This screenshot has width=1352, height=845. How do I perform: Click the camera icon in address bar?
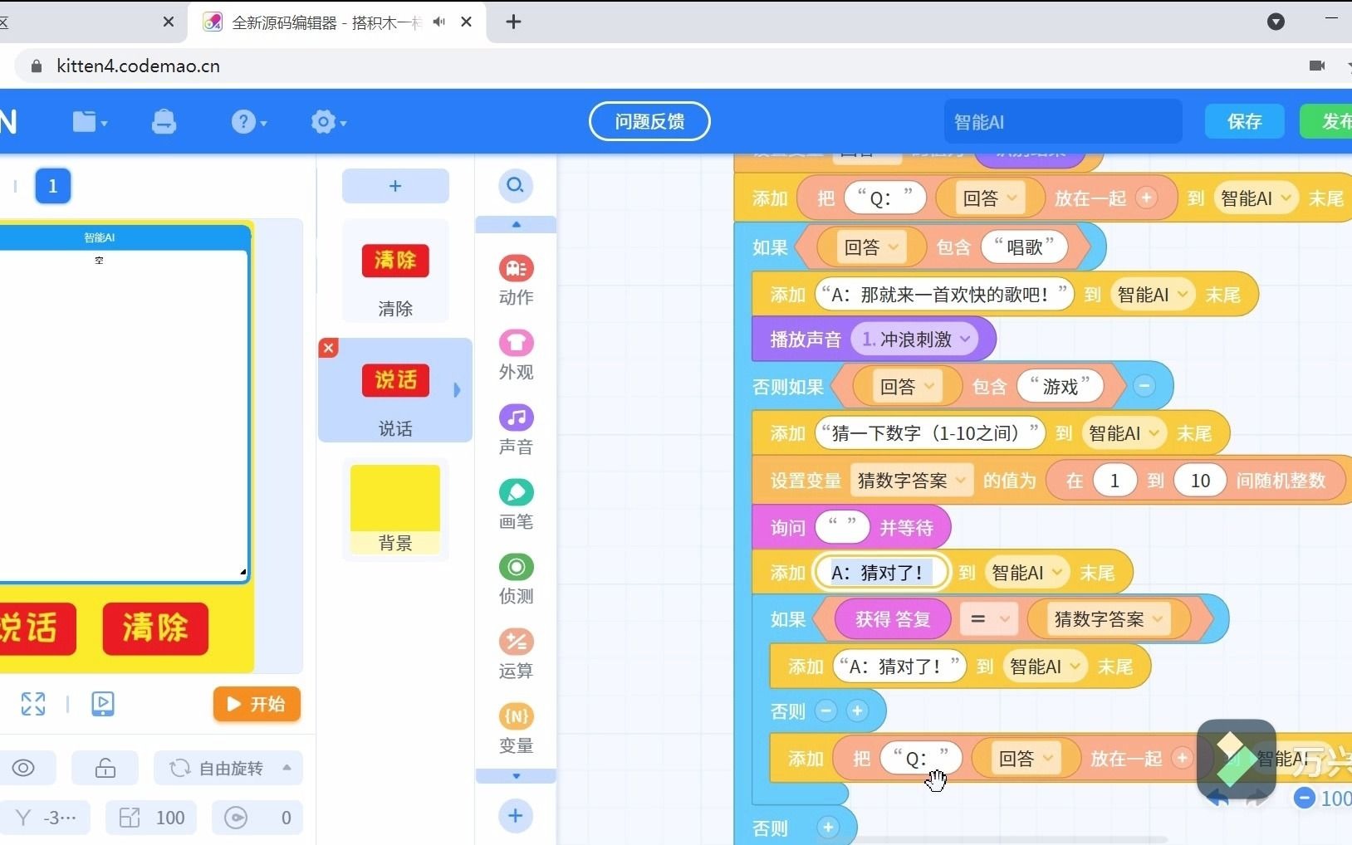tap(1316, 66)
